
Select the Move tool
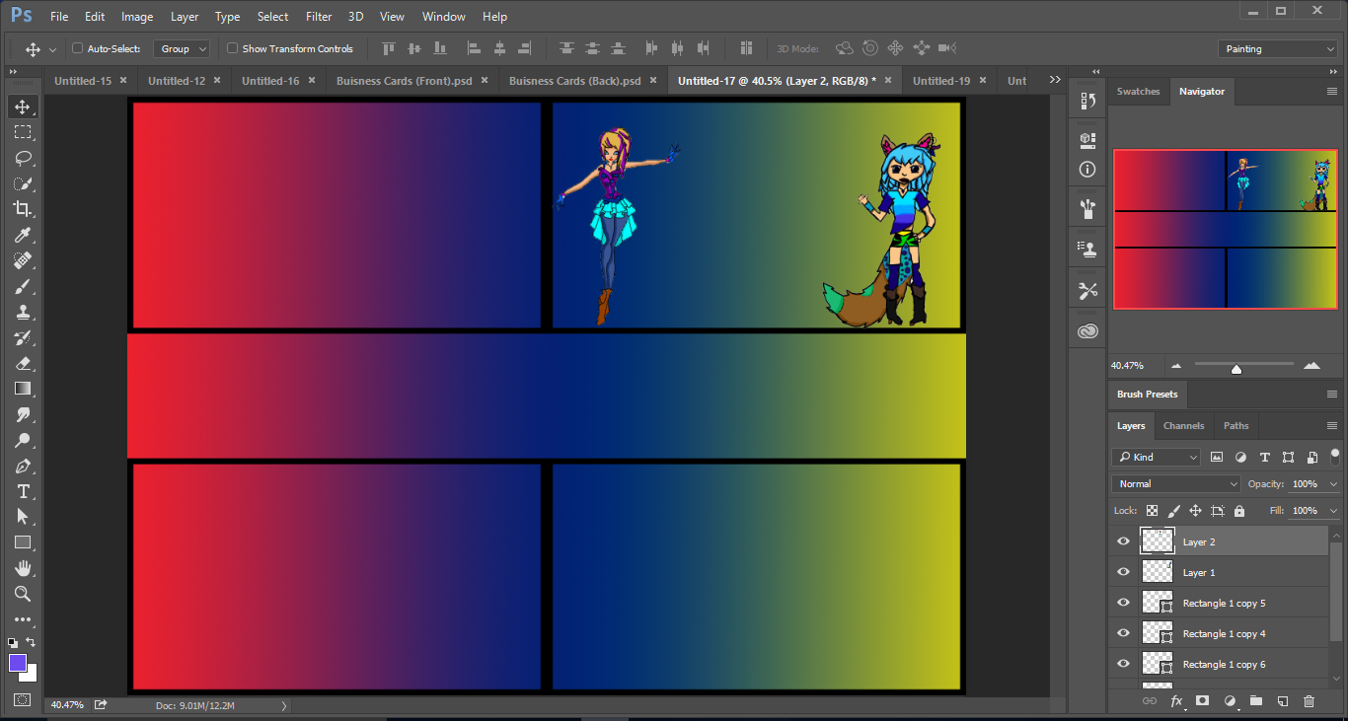coord(23,107)
